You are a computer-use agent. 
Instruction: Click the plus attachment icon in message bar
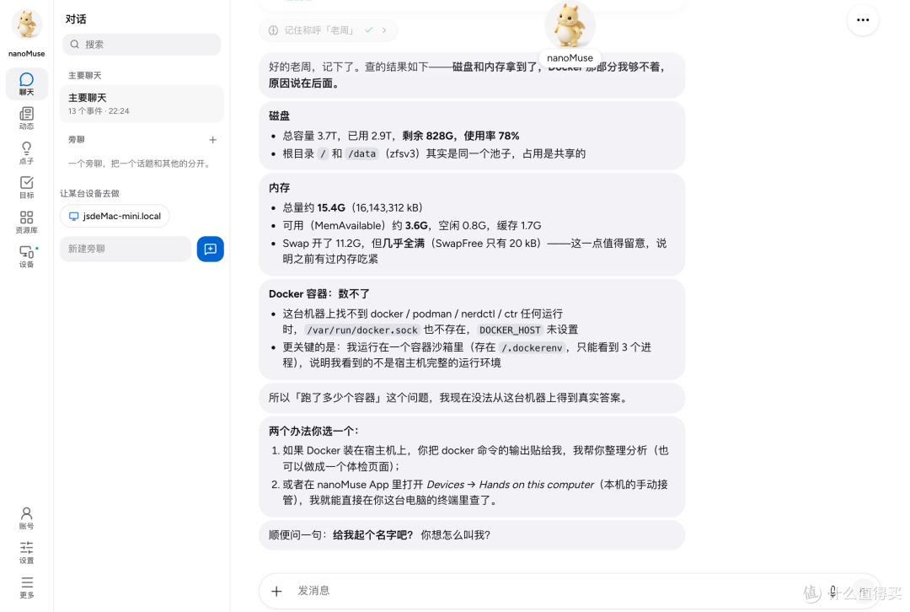(276, 591)
